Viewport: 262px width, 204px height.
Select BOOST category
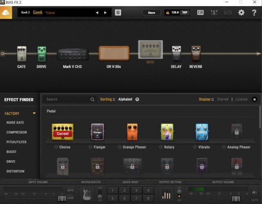(x=11, y=152)
